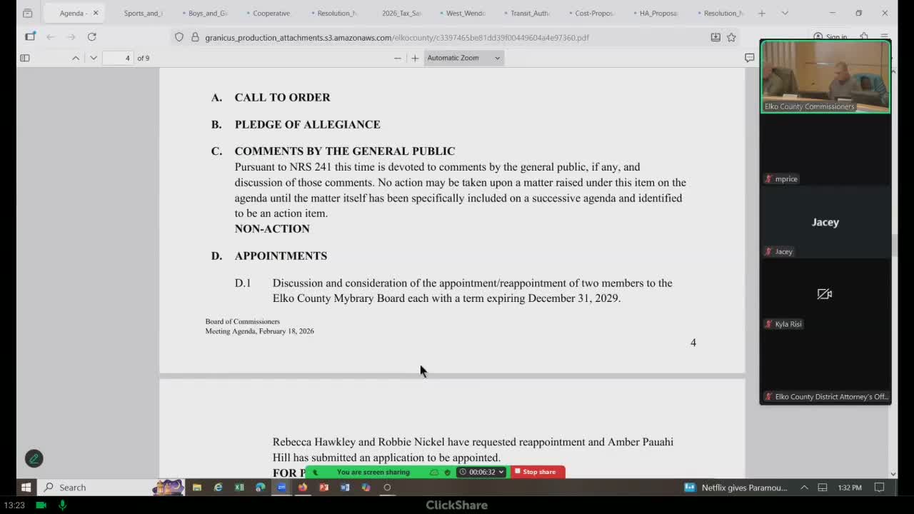Image resolution: width=914 pixels, height=514 pixels.
Task: Expand the list all tabs chevron
Action: (x=785, y=13)
